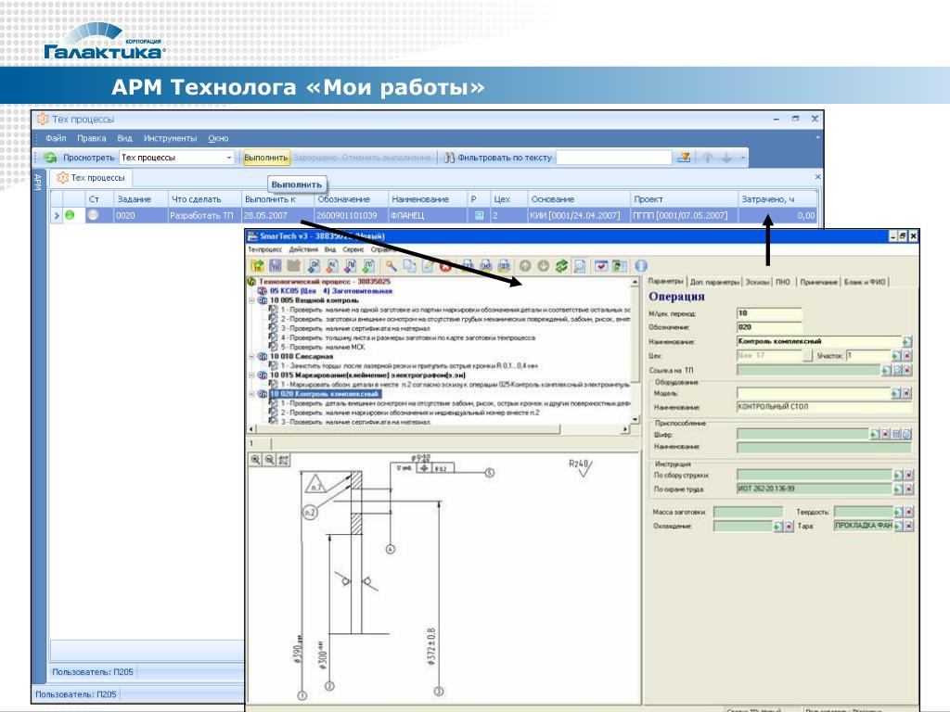Click the first export icon in SmarTech toolbar

[x=314, y=266]
